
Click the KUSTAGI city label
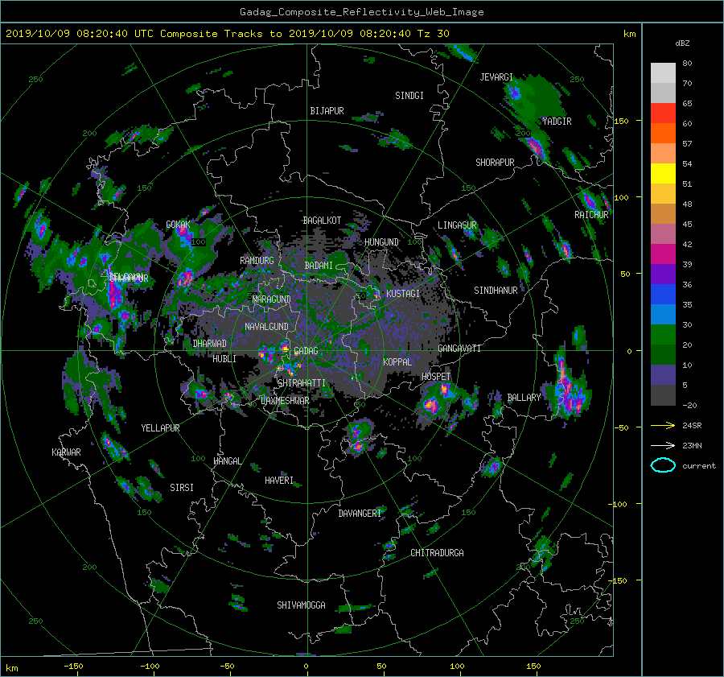click(x=403, y=294)
